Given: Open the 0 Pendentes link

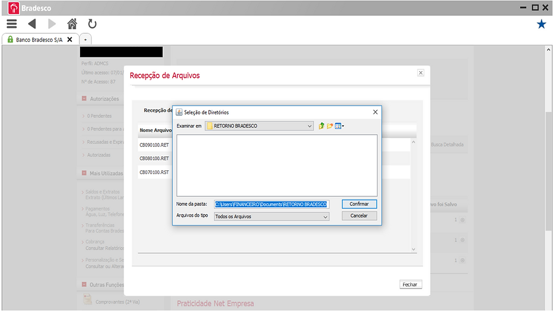Looking at the screenshot, I should coord(99,116).
